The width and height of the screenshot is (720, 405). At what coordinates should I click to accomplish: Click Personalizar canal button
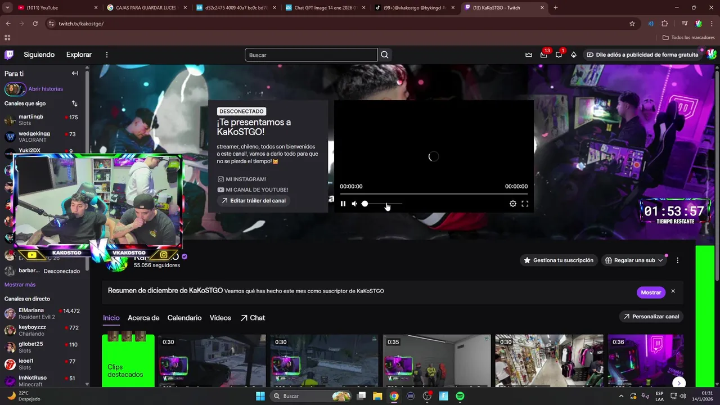(x=651, y=317)
